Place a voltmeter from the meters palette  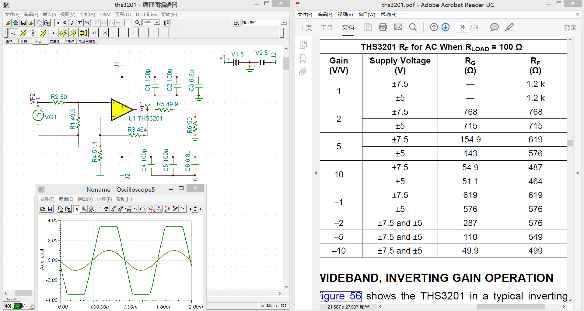click(x=23, y=33)
